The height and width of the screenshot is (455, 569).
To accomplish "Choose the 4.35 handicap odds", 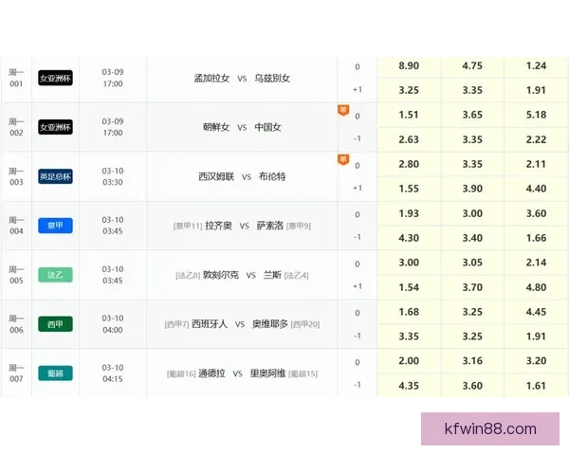I will coord(409,386).
